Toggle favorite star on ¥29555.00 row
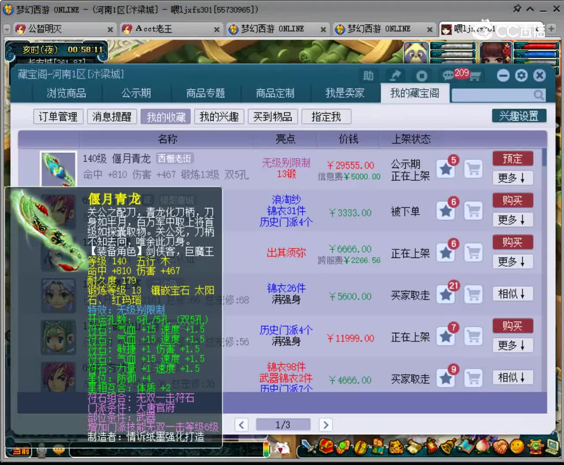 [446, 169]
